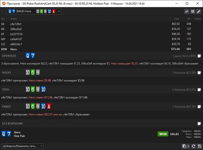
Task: Click 'Hero повышает $5,35' action text
Action: 124,63
